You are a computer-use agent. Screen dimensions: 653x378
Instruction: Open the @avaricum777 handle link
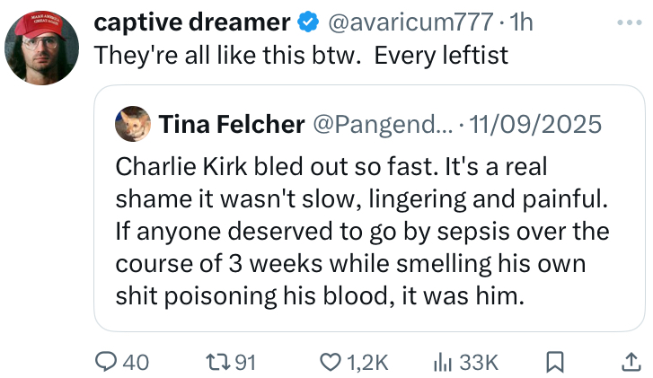coord(408,22)
